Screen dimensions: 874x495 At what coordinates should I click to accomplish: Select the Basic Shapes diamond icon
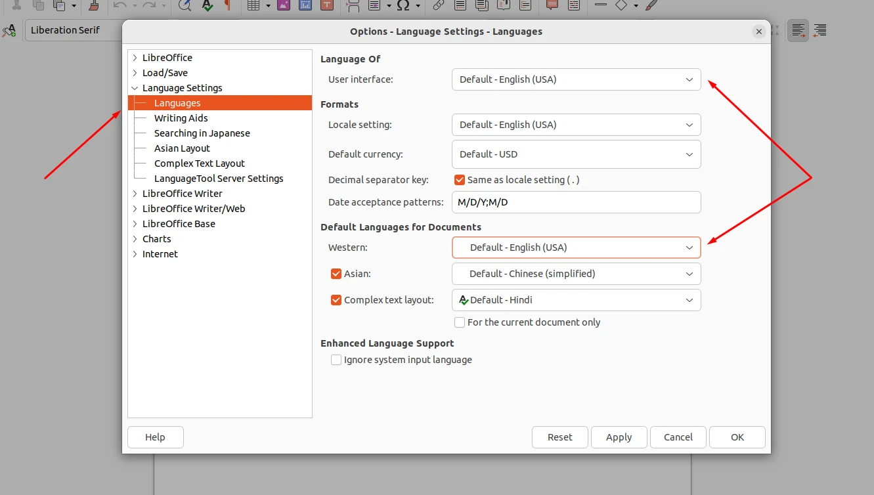tap(621, 5)
